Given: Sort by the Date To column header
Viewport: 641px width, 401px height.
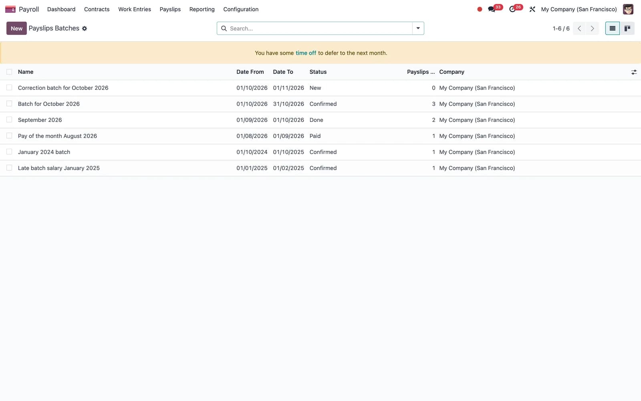Looking at the screenshot, I should point(283,72).
